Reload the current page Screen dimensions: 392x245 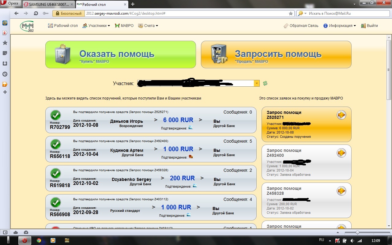click(x=36, y=13)
